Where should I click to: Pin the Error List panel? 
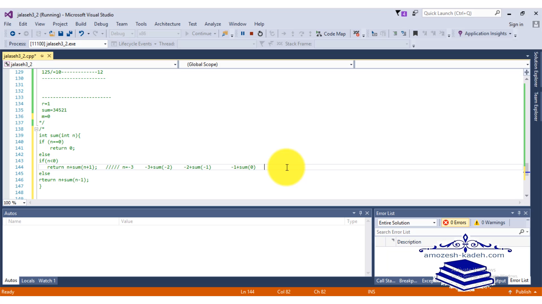click(x=519, y=213)
